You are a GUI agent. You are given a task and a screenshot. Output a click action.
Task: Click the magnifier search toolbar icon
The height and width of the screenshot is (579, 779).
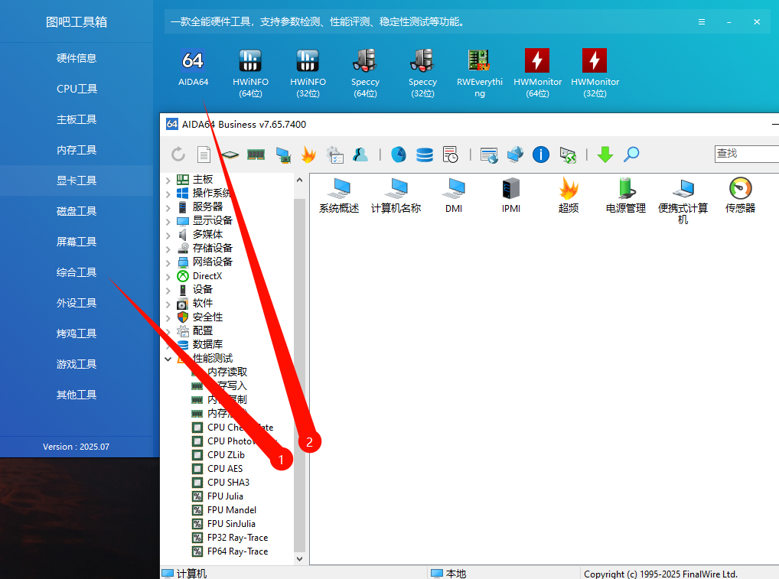(631, 155)
